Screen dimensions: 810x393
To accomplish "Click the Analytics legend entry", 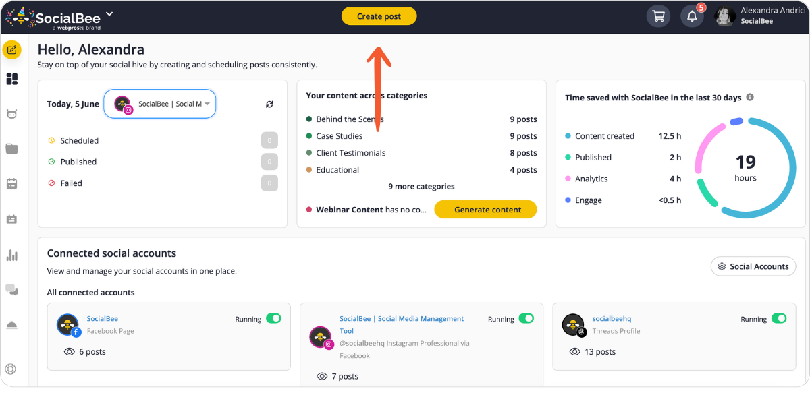I will pyautogui.click(x=591, y=179).
